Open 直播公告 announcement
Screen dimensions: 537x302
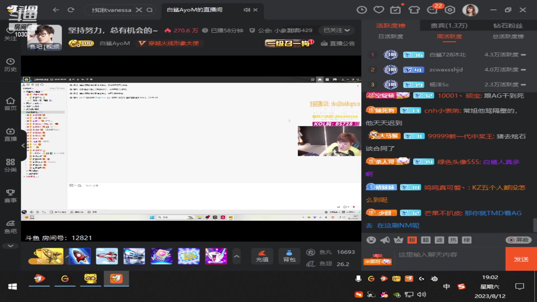point(338,43)
